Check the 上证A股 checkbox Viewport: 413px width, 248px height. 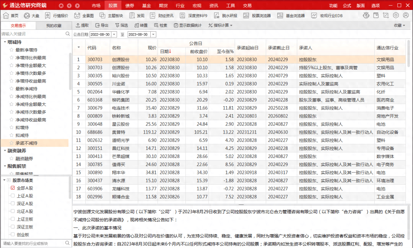(x=13, y=196)
